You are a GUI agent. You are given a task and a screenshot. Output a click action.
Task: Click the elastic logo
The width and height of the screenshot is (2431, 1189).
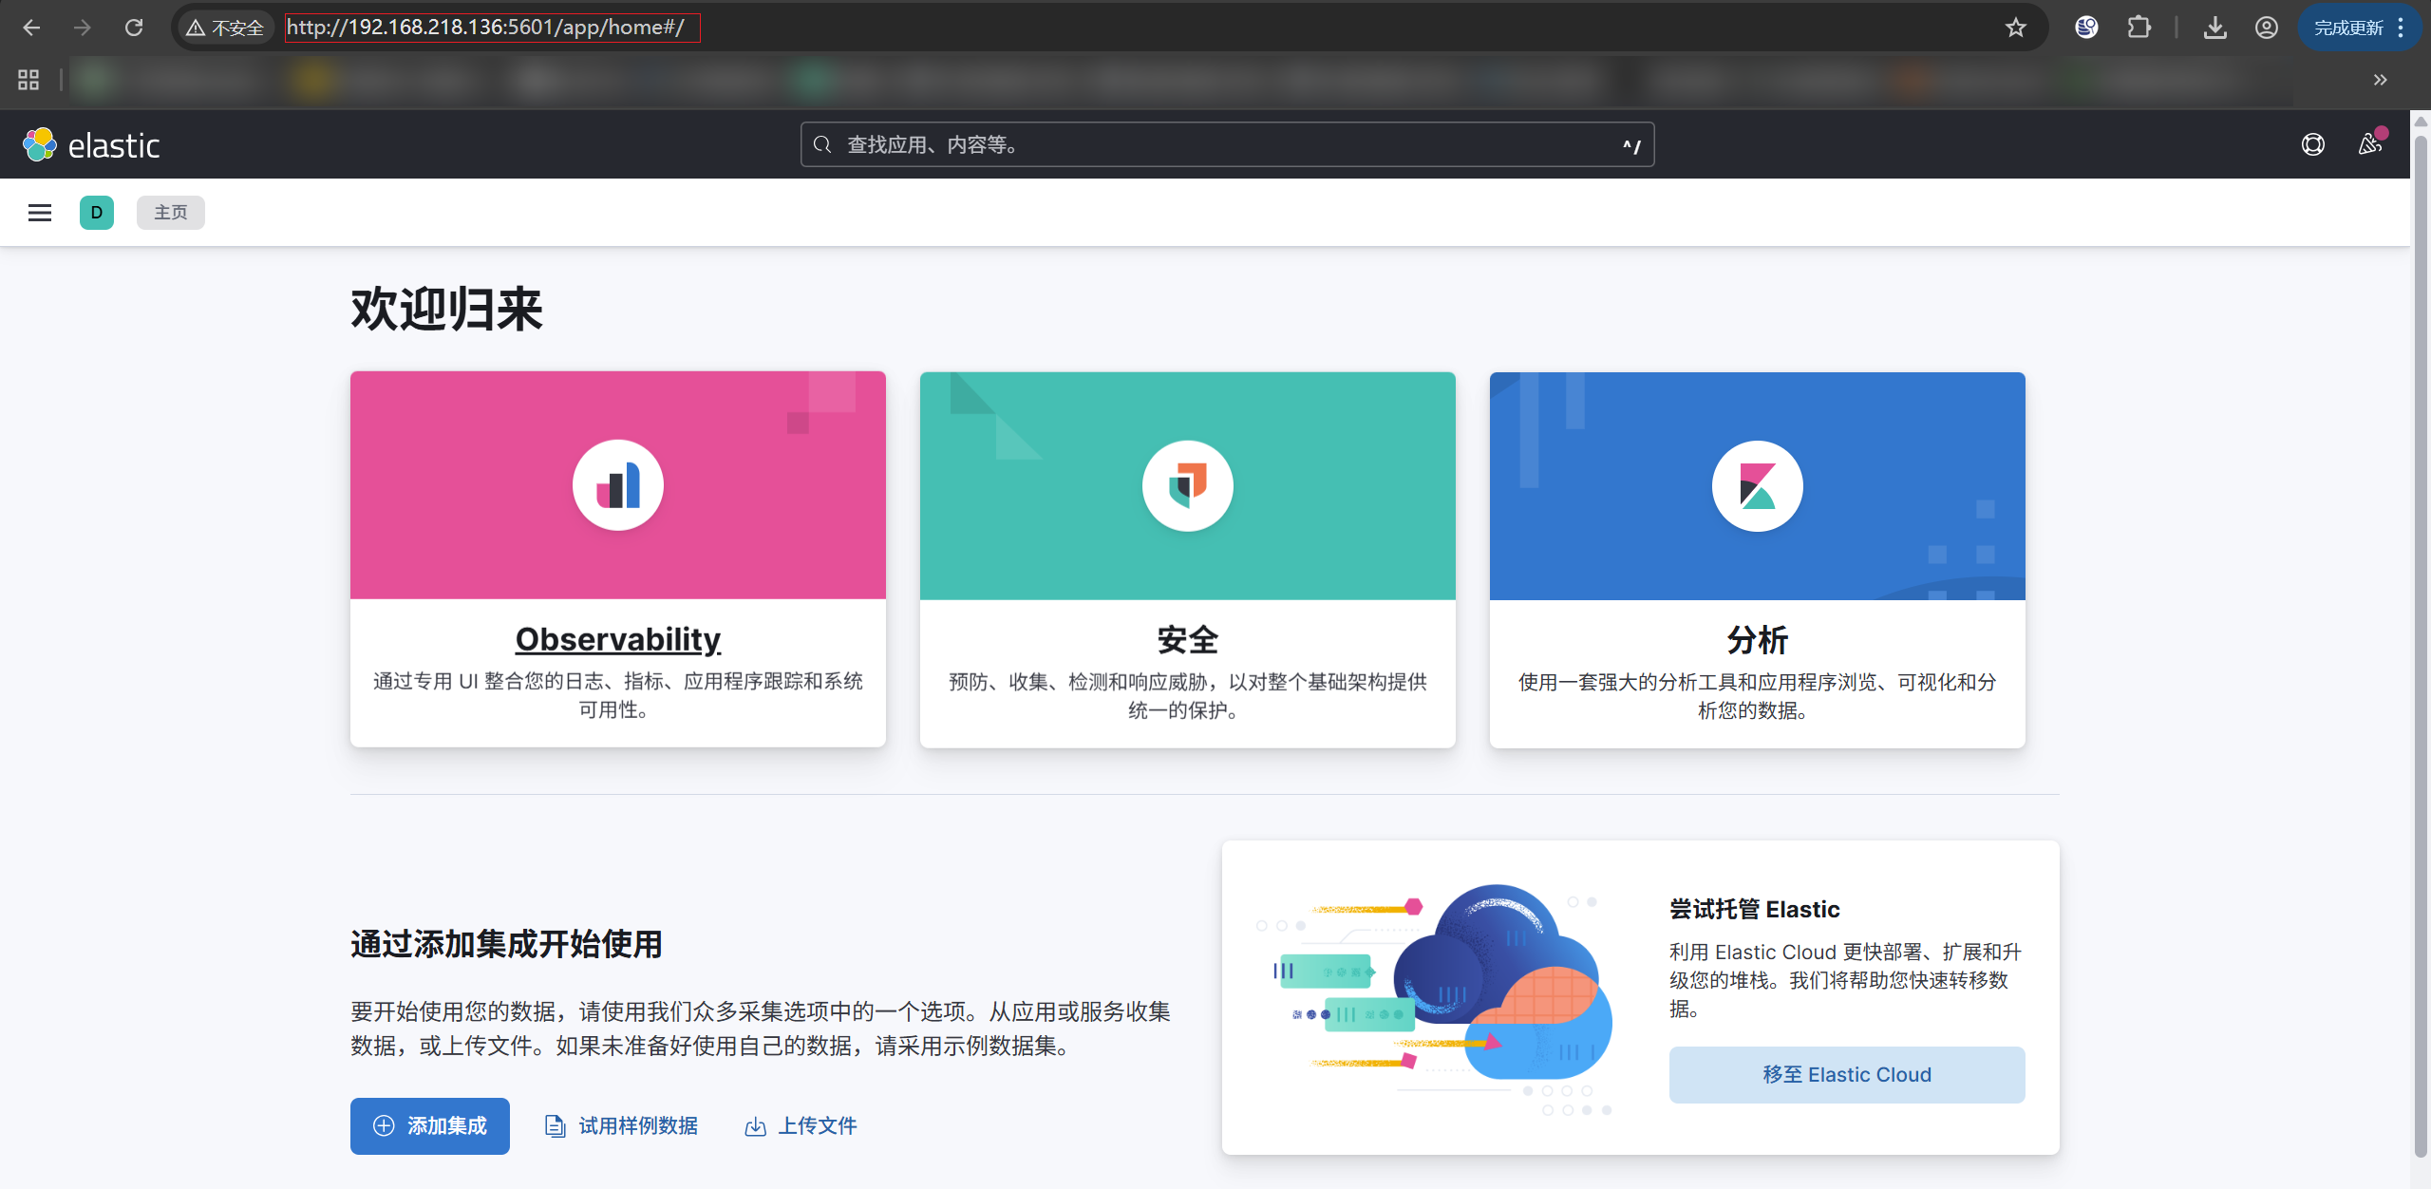click(x=91, y=143)
